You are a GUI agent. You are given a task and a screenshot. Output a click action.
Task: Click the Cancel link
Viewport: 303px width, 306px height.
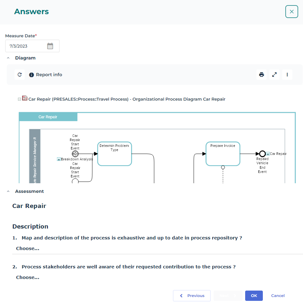pyautogui.click(x=278, y=296)
